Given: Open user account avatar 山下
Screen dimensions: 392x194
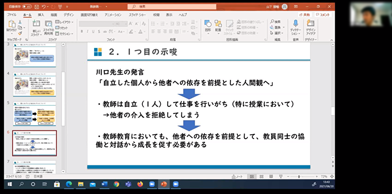Looking at the screenshot, I should pyautogui.click(x=285, y=7).
